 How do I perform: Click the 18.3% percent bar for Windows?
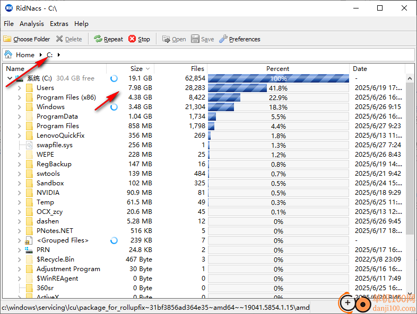[x=279, y=107]
